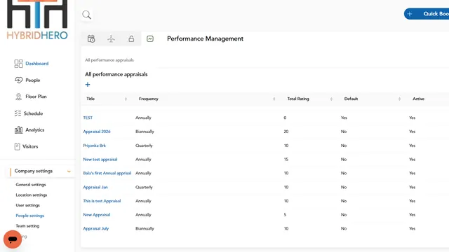Add a new appraisal with plus icon
Viewport: 449px width, 252px height.
(x=88, y=84)
